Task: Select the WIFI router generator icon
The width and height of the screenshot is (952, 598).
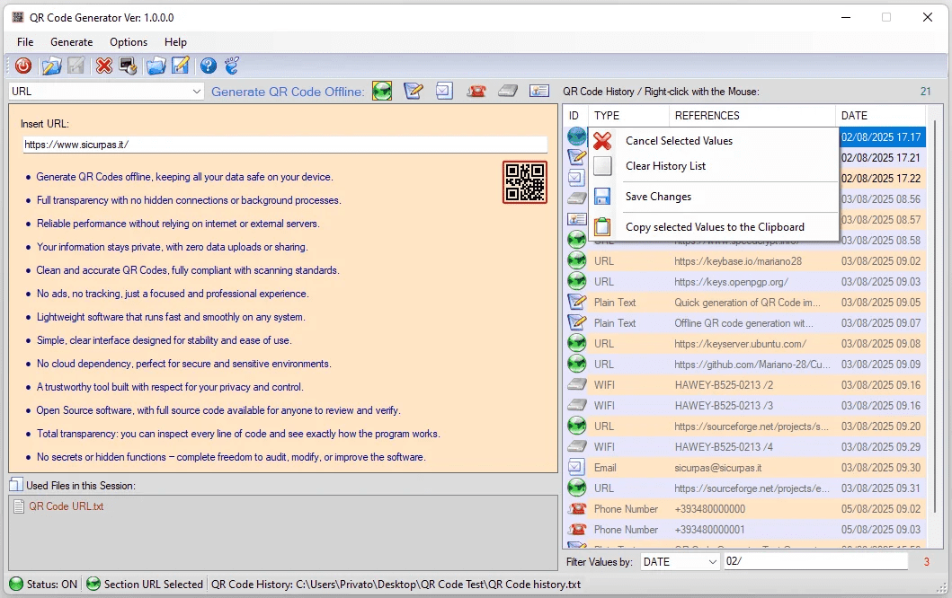Action: 508,91
